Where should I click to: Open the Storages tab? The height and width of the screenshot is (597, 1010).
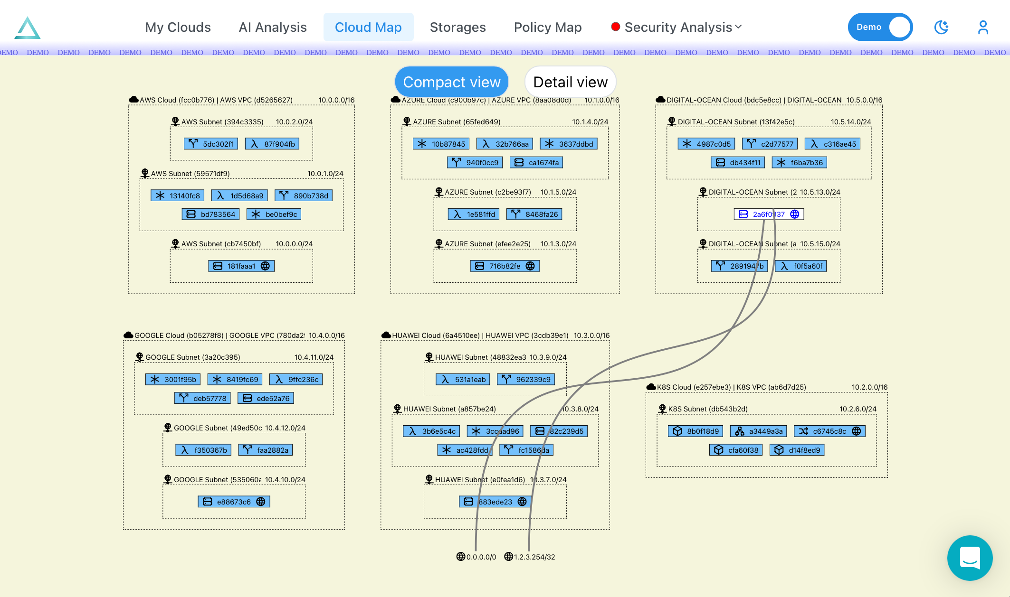[457, 27]
